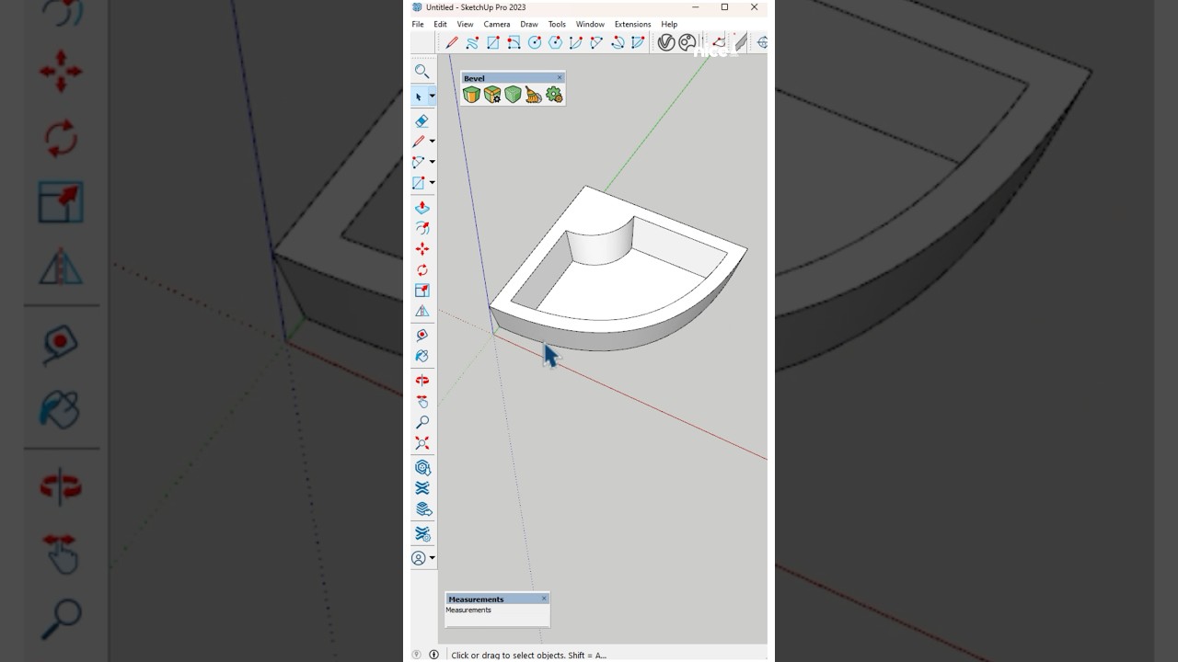Select the 3 Point Arc tool
Viewport: 1178px width, 662px height.
(618, 42)
